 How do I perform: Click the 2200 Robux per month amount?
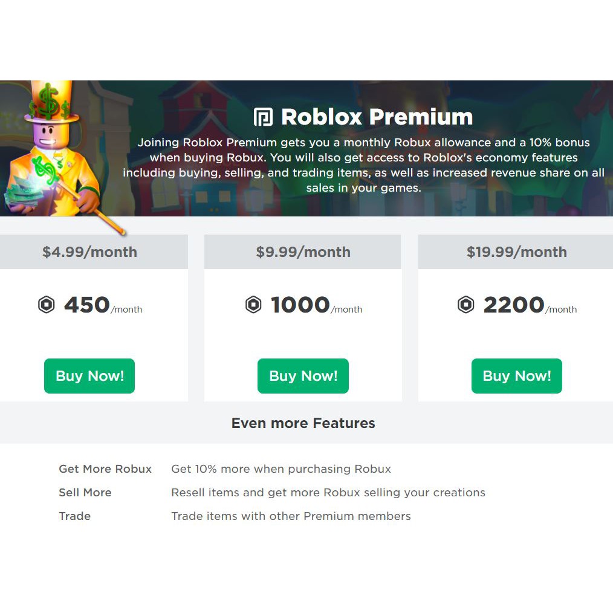pos(514,305)
